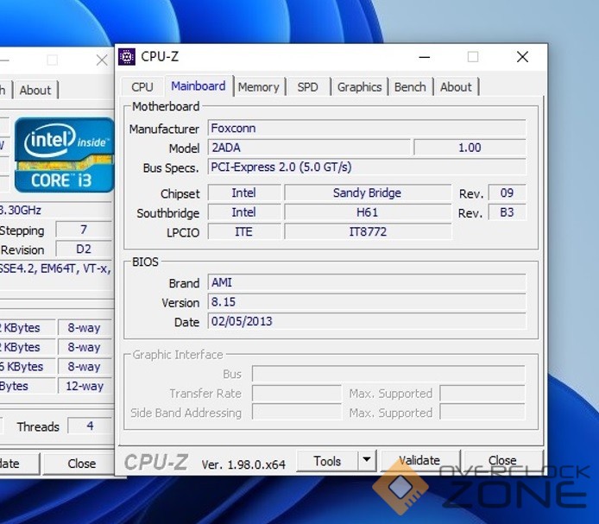Close the front CPU-Z window with X
The width and height of the screenshot is (599, 524).
(x=522, y=57)
